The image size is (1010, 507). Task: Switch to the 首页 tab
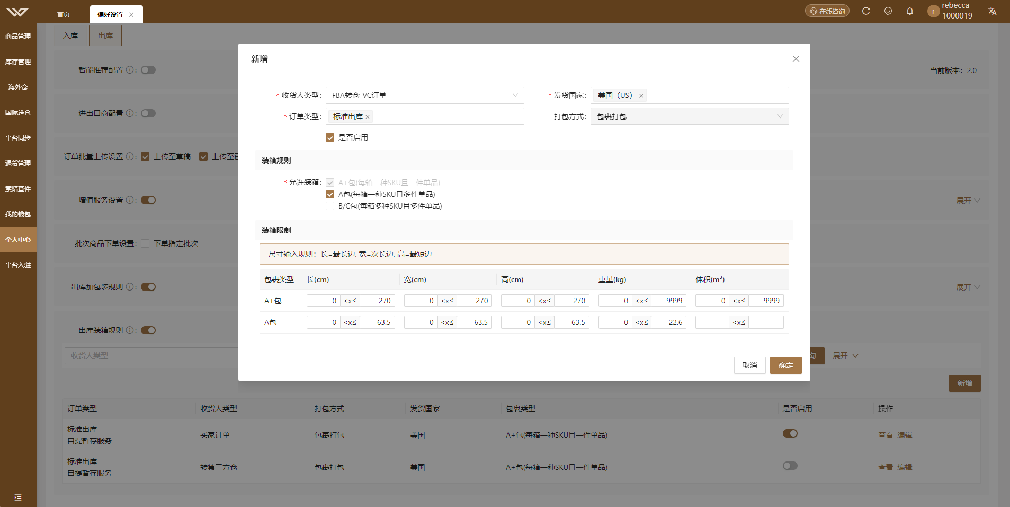[64, 15]
